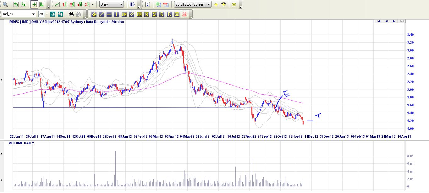Click the green L-shaped layout icon

(41, 4)
